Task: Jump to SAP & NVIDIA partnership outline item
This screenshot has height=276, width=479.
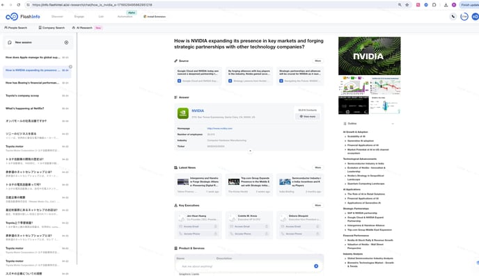Action: 362,213
